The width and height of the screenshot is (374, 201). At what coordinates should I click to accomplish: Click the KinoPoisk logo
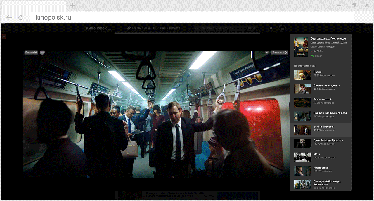(x=97, y=28)
